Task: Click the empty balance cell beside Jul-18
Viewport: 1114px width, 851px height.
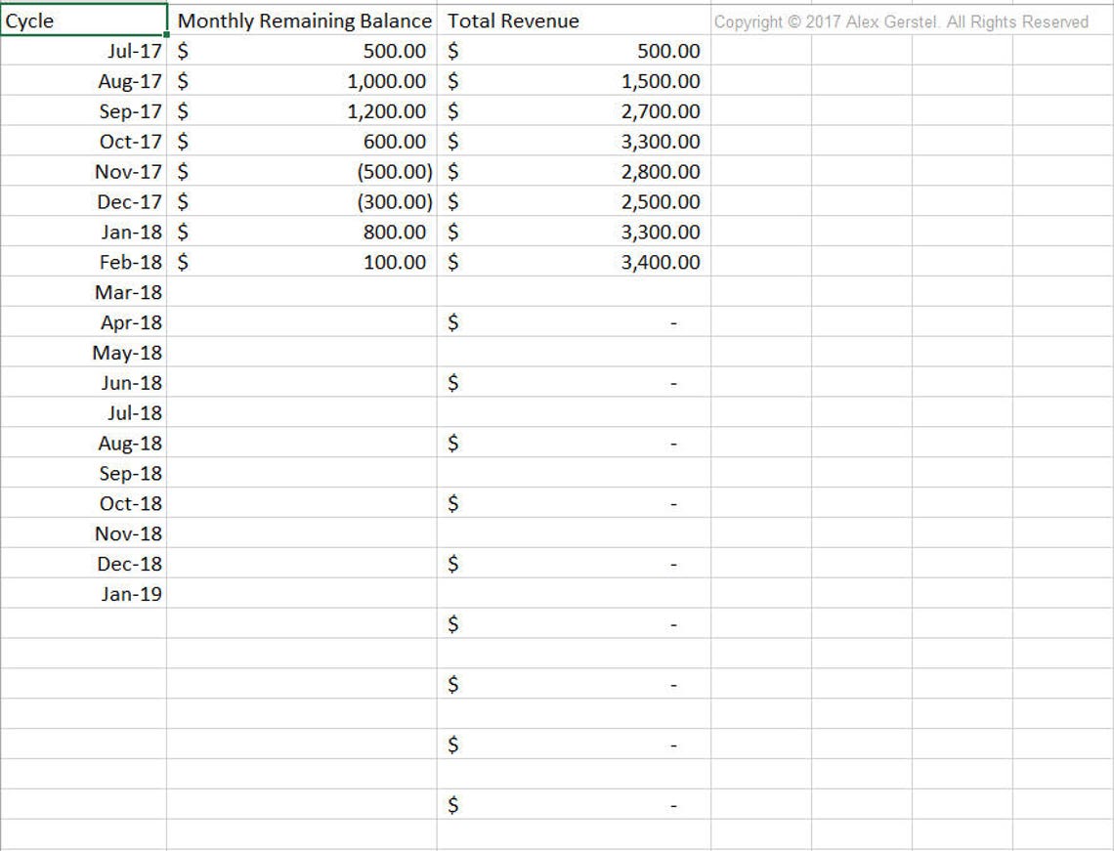Action: (303, 412)
